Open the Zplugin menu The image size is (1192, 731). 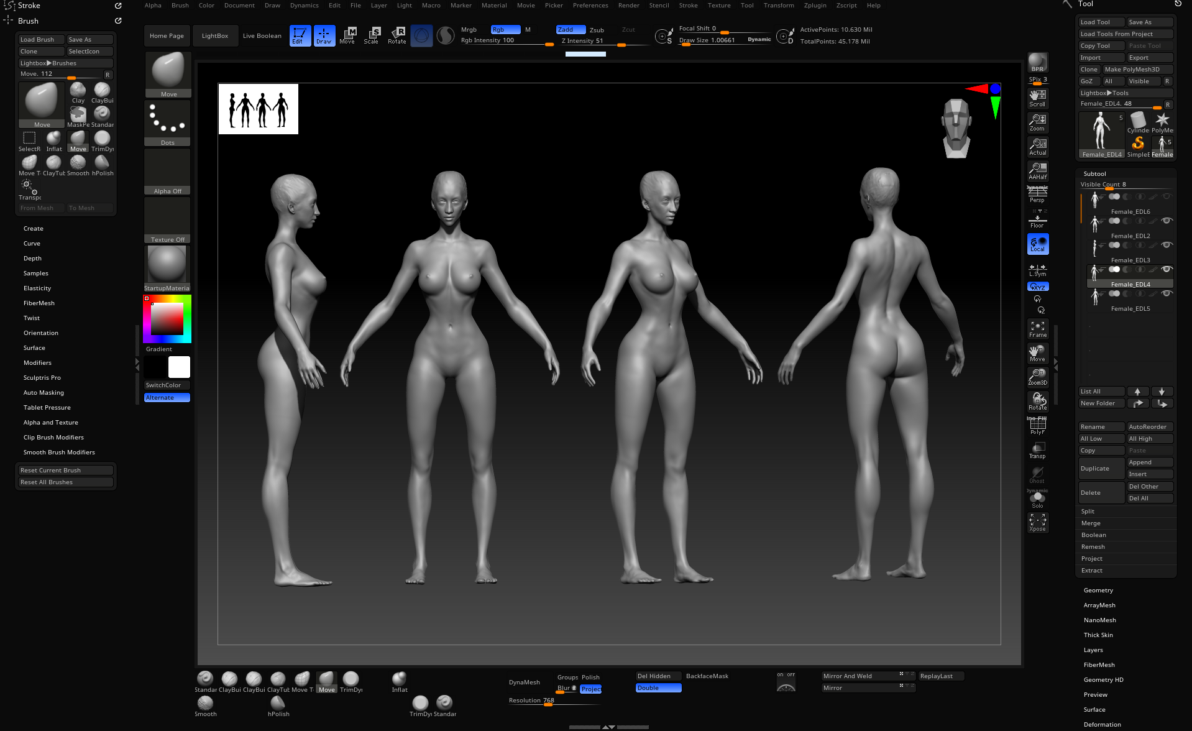[815, 6]
